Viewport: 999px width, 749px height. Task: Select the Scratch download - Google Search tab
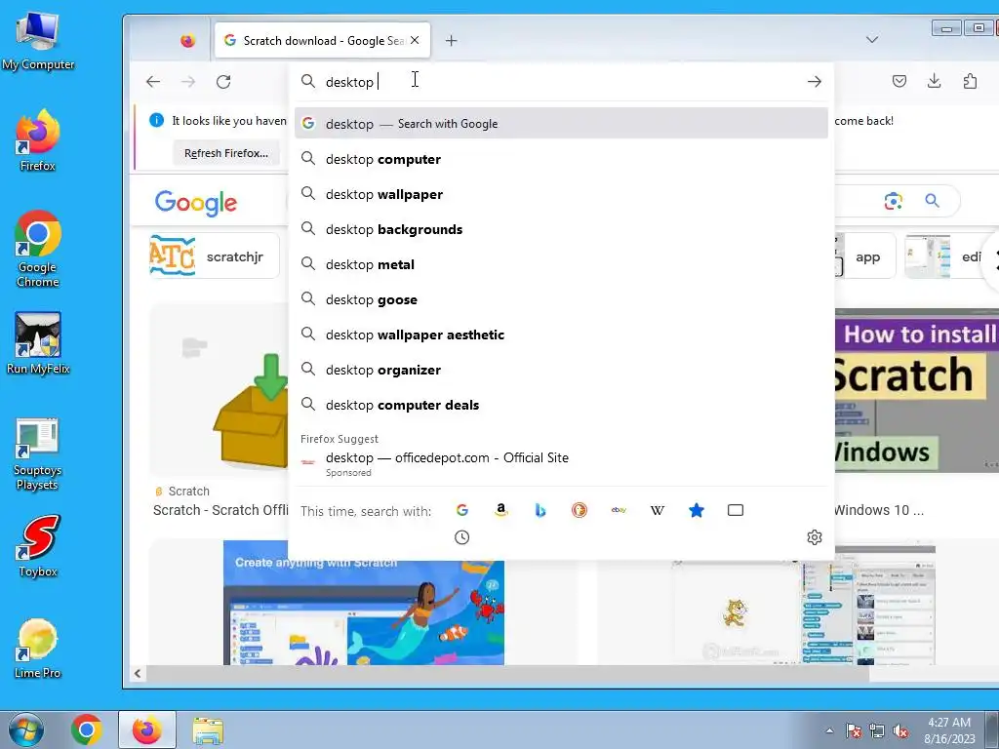coord(323,41)
